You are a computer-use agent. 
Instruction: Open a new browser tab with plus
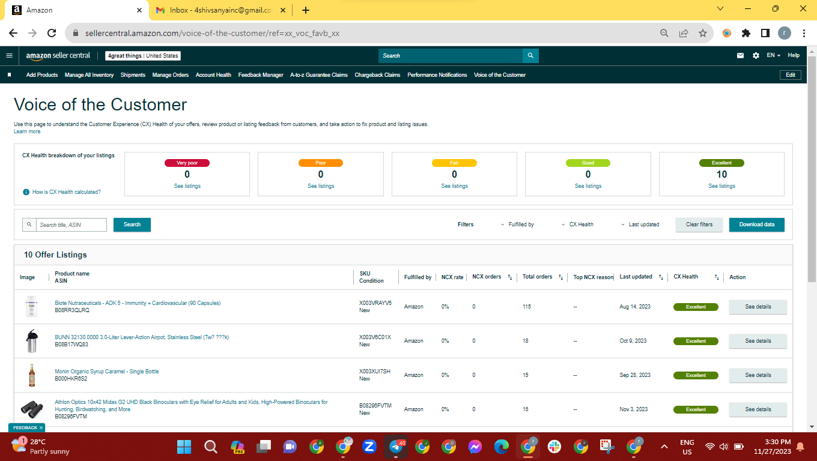tap(306, 10)
